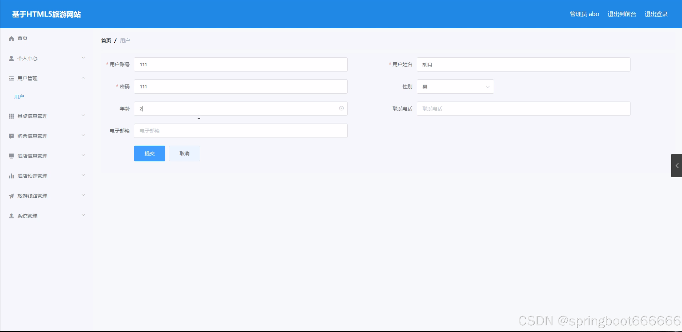Image resolution: width=682 pixels, height=332 pixels.
Task: Click the home icon in sidebar
Action: (11, 38)
